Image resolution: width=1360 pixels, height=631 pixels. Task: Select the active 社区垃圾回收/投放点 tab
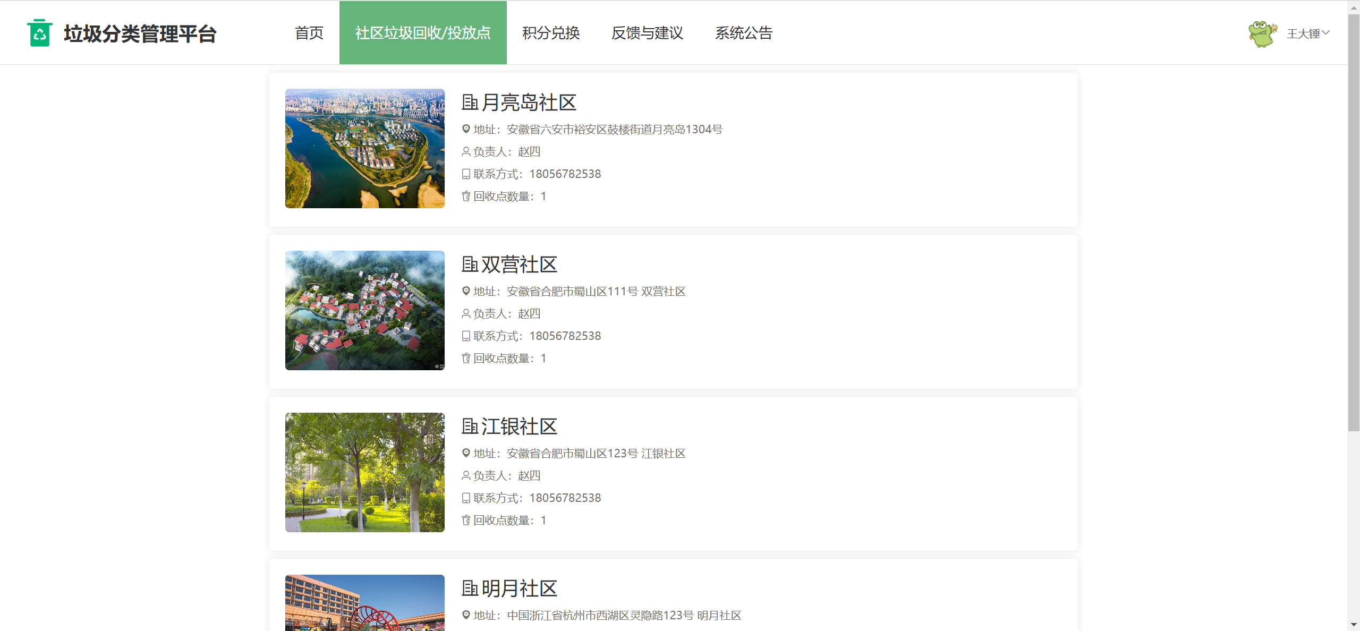point(423,33)
